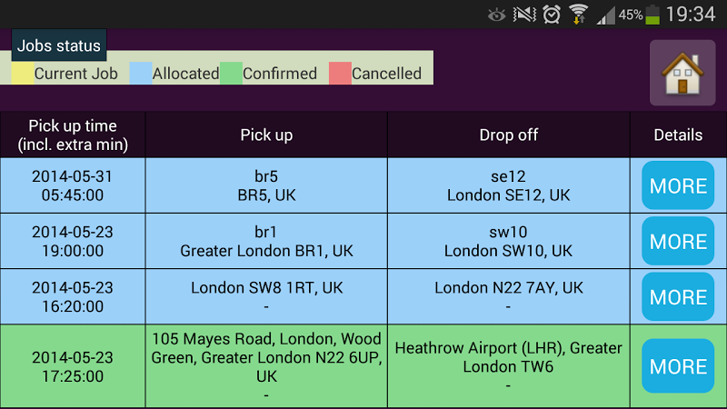Open MORE for SW8 1RT job
This screenshot has width=727, height=409.
(x=678, y=297)
